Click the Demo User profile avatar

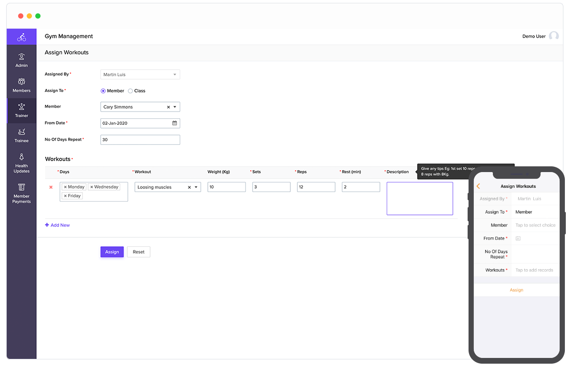pos(553,36)
